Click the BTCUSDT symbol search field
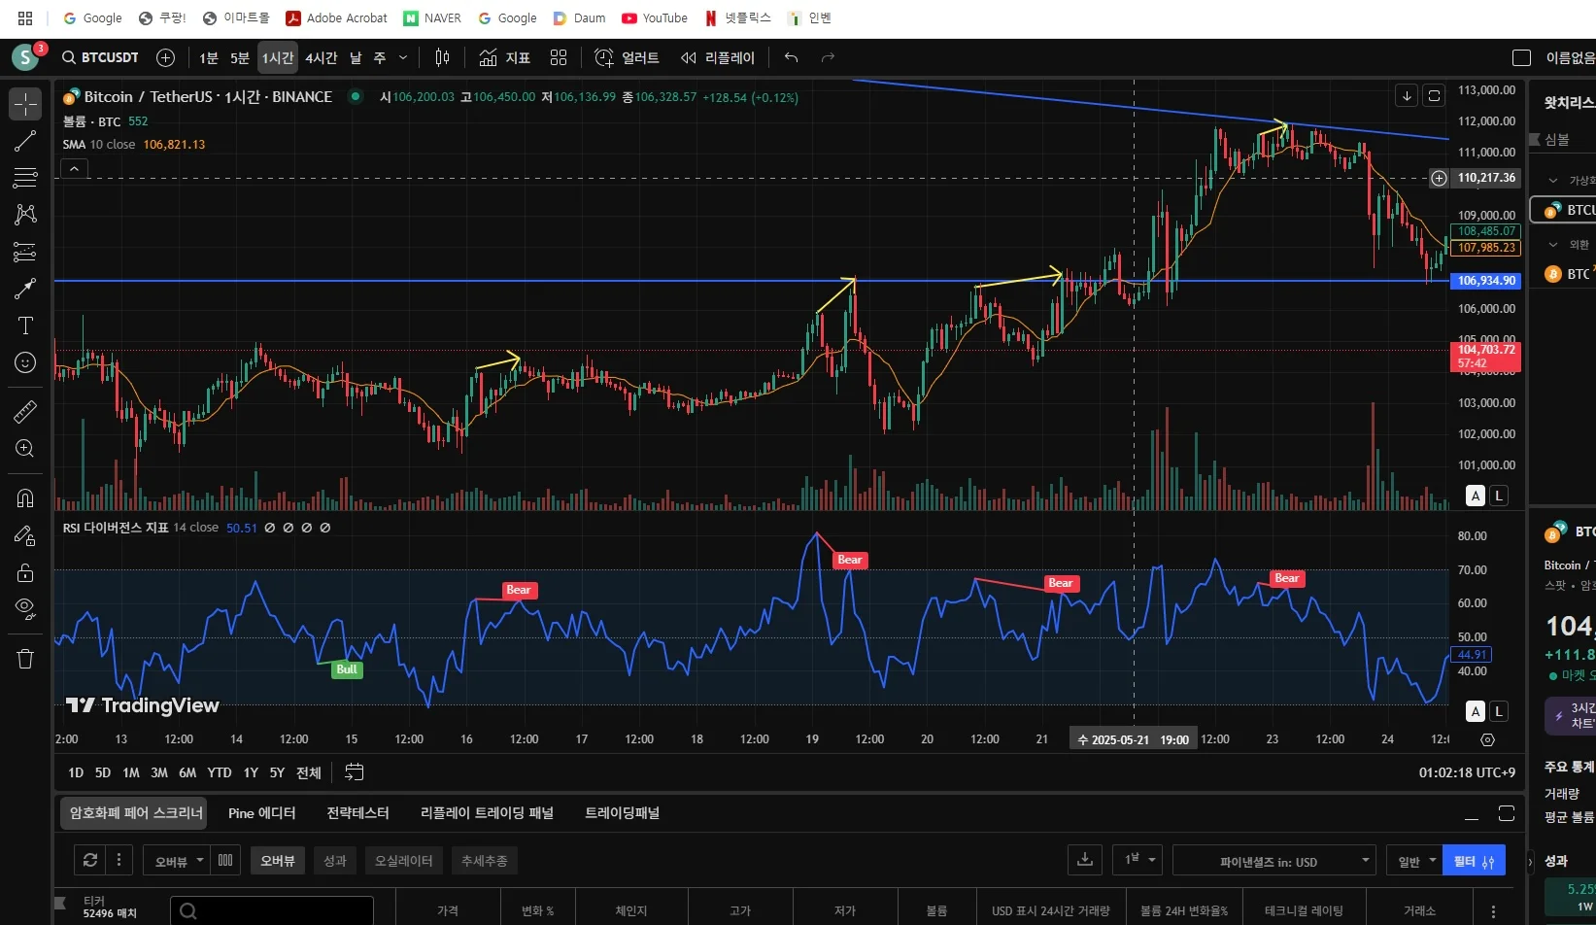1596x925 pixels. [x=101, y=58]
